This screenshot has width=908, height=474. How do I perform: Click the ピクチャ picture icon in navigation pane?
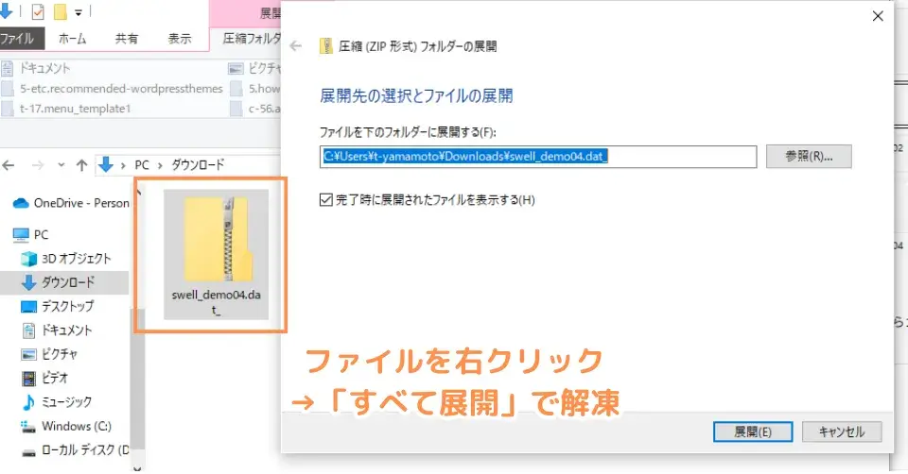(28, 354)
